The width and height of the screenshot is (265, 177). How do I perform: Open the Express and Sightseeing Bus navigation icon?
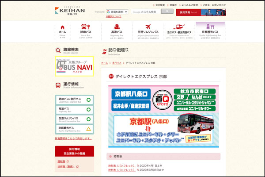pyautogui.click(x=179, y=31)
